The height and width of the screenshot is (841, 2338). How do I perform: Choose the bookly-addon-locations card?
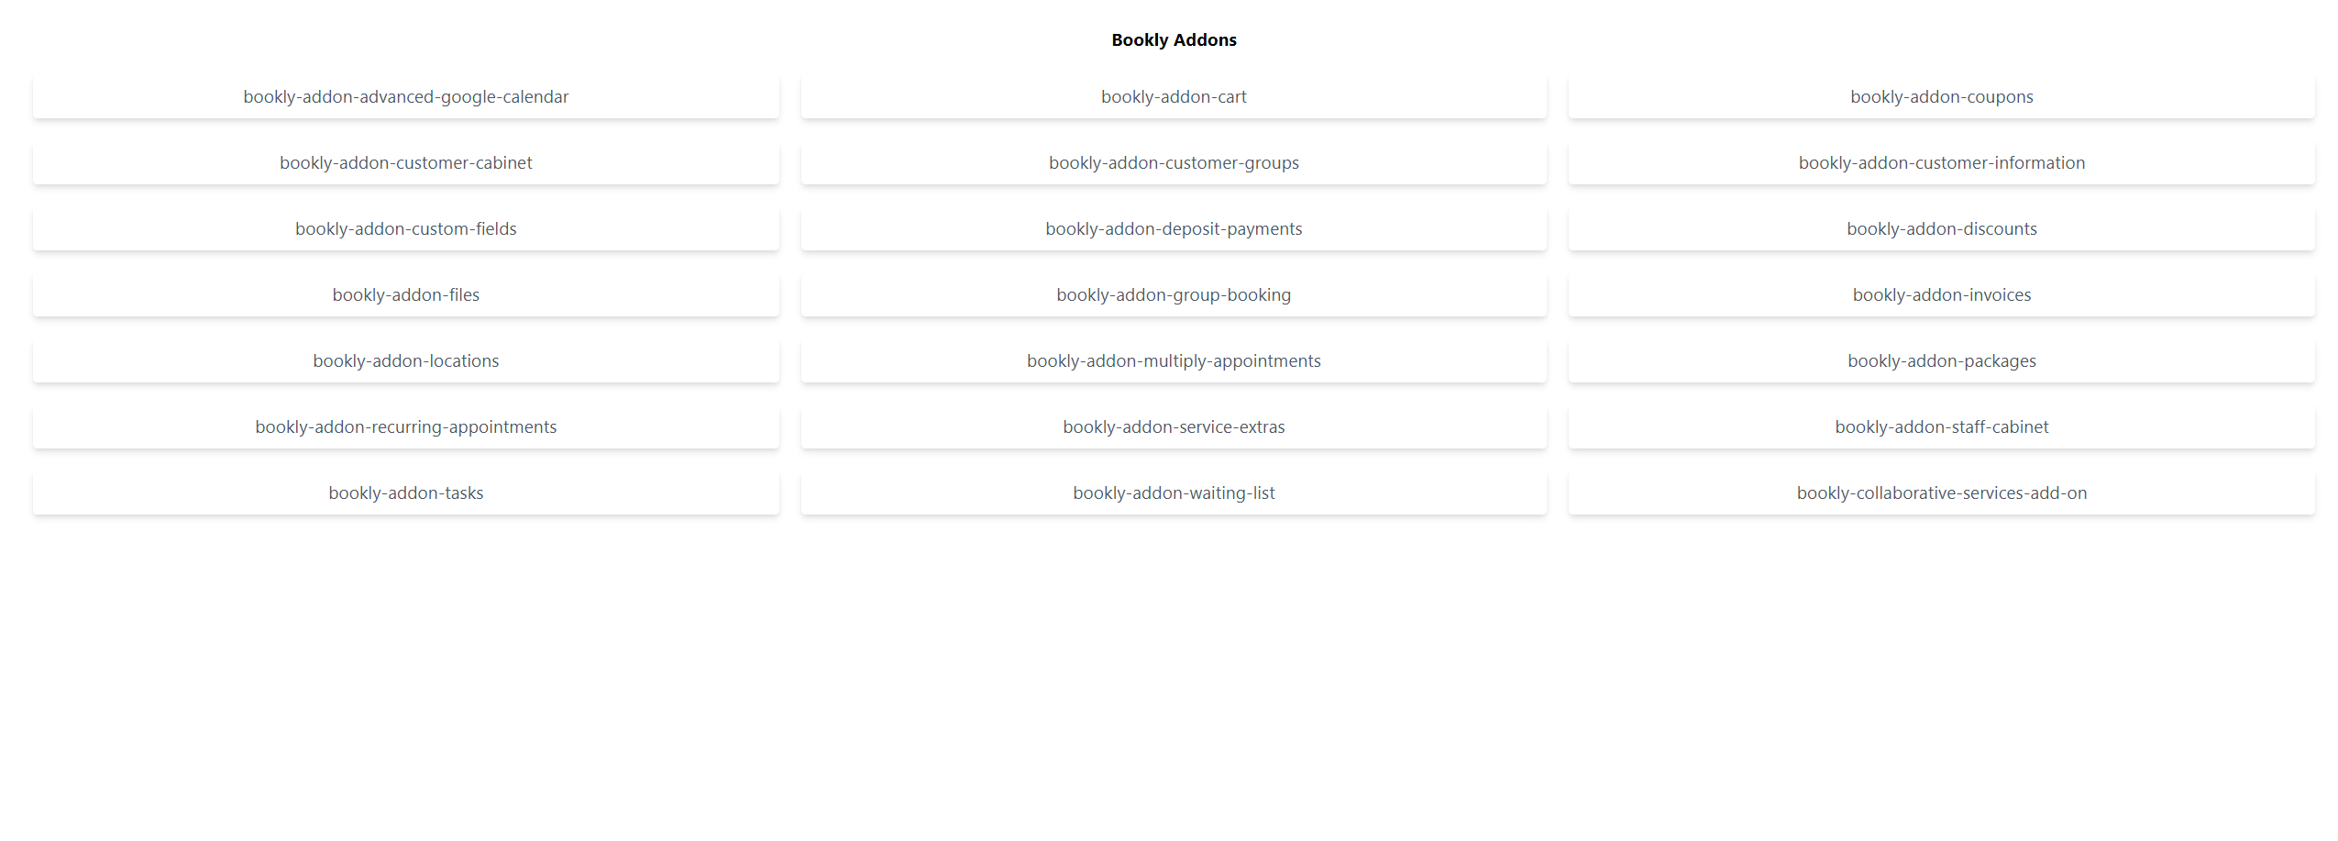tap(405, 361)
